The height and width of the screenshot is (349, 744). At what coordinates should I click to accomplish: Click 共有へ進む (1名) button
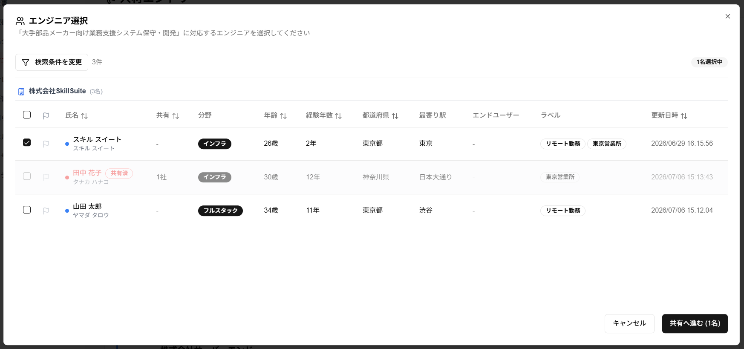[x=695, y=323]
